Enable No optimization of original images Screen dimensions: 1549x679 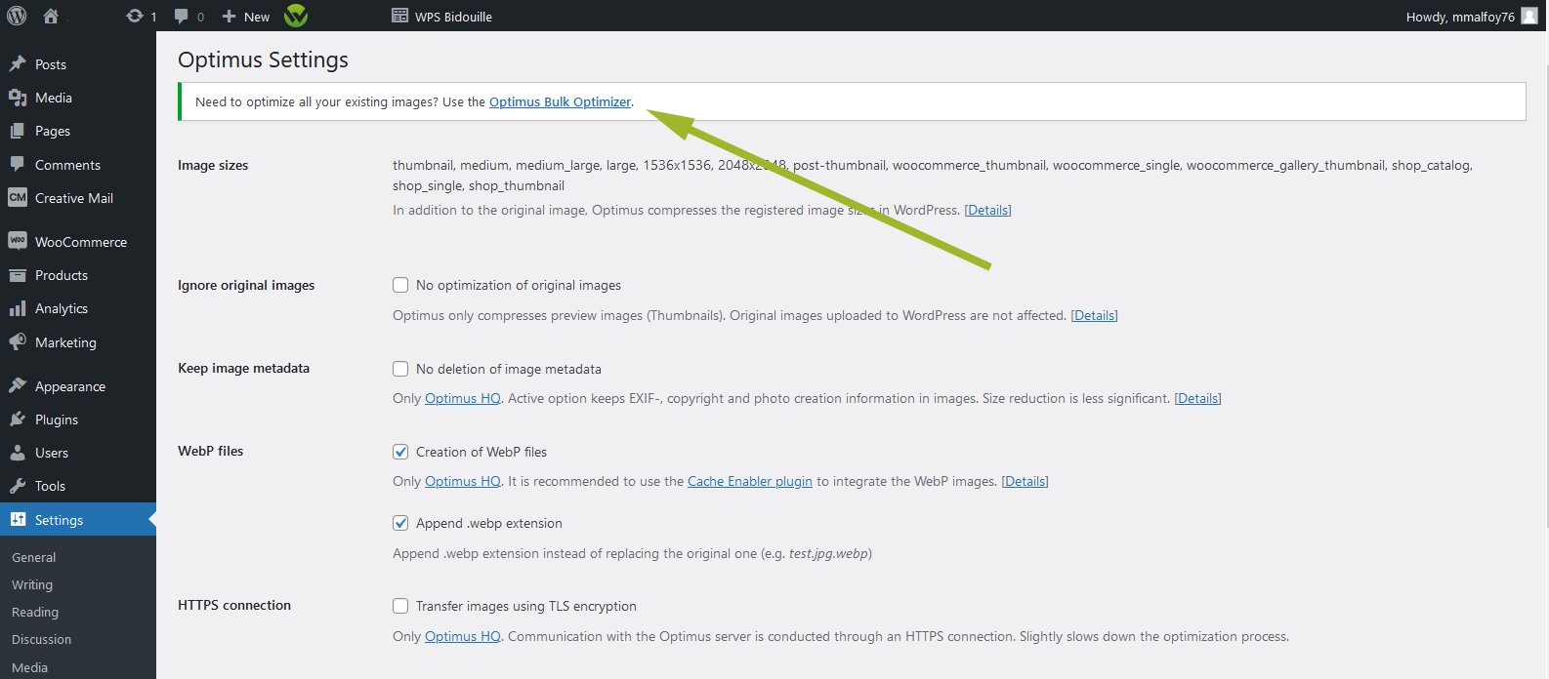tap(400, 285)
